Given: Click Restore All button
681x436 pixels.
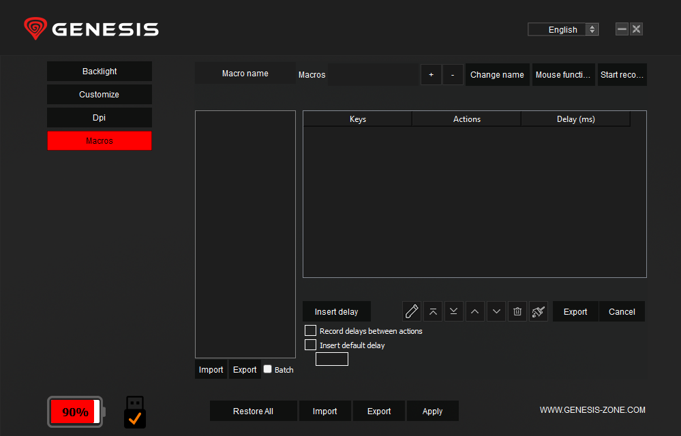Looking at the screenshot, I should 253,411.
